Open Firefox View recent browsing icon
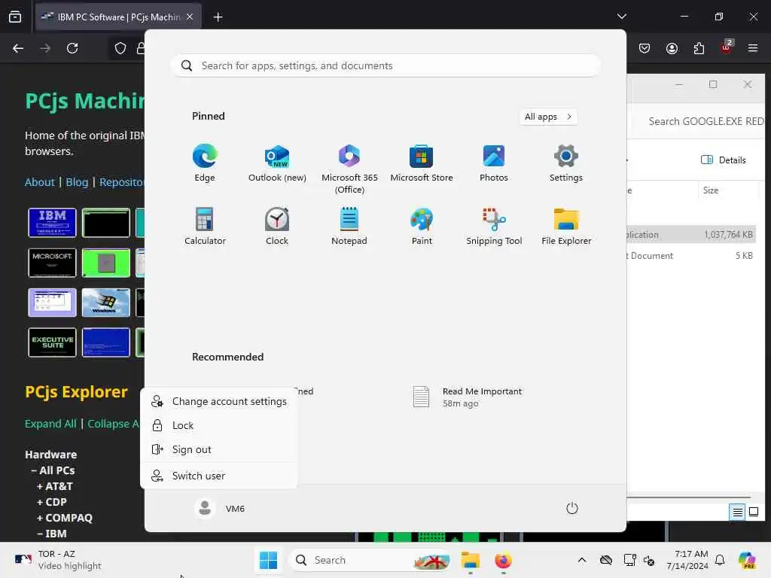 (15, 17)
